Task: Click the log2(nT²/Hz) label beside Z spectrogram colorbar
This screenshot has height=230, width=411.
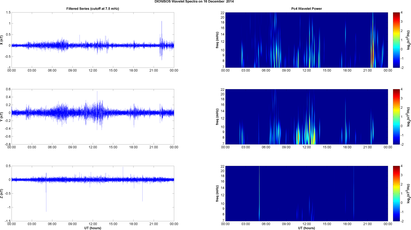Action: (409, 194)
